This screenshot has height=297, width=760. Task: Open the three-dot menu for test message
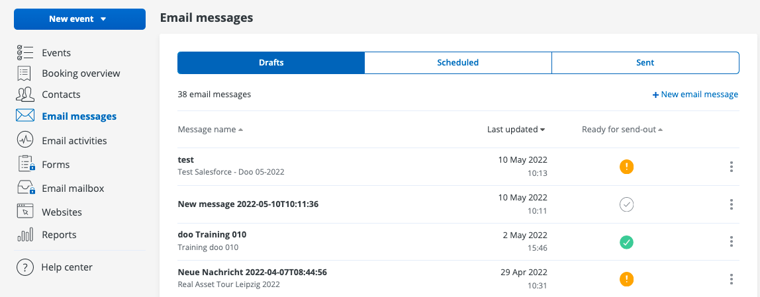tap(731, 167)
